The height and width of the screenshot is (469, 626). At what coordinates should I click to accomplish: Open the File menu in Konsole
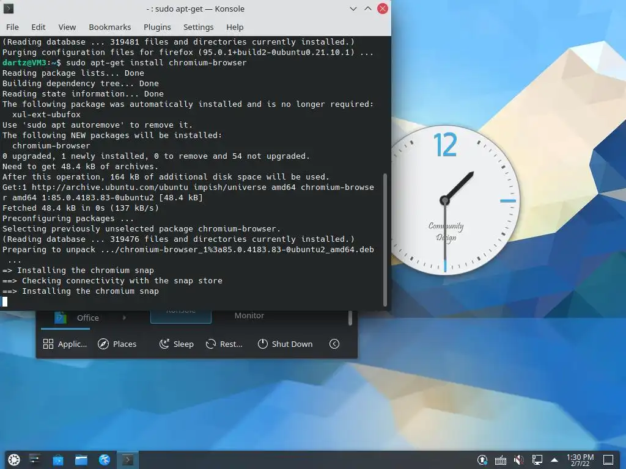pos(12,27)
